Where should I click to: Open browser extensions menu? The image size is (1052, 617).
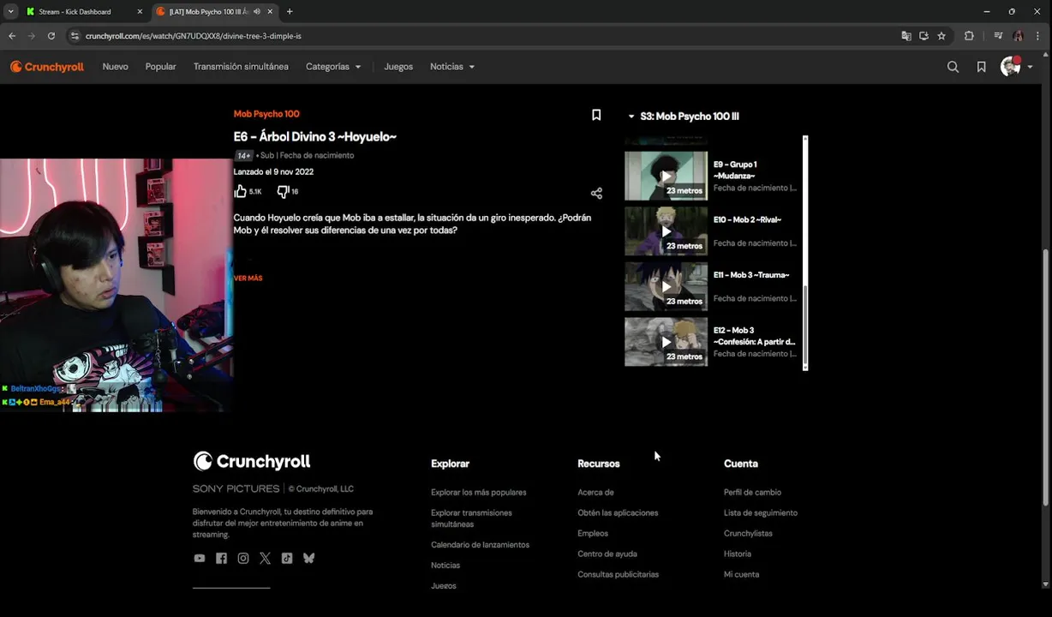click(x=969, y=36)
